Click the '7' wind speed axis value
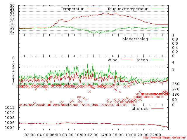Image resolution: width=187 pixels, height=140 pixels. point(13,61)
